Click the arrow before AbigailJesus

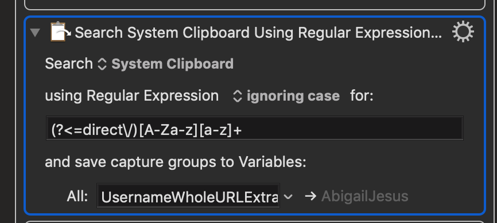pyautogui.click(x=310, y=196)
